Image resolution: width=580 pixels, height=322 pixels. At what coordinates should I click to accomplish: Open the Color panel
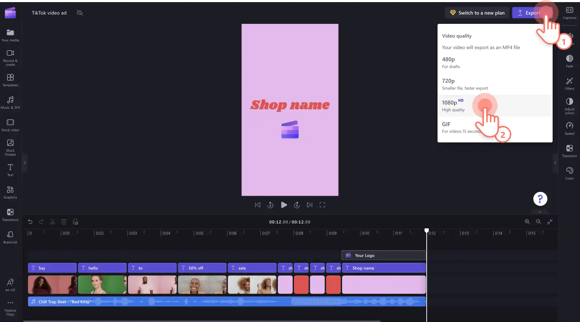click(569, 174)
